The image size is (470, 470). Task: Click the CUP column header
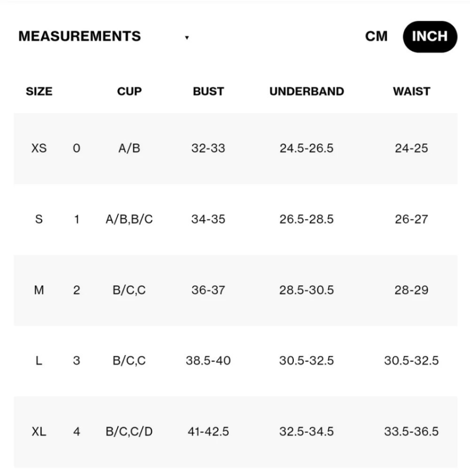(129, 92)
